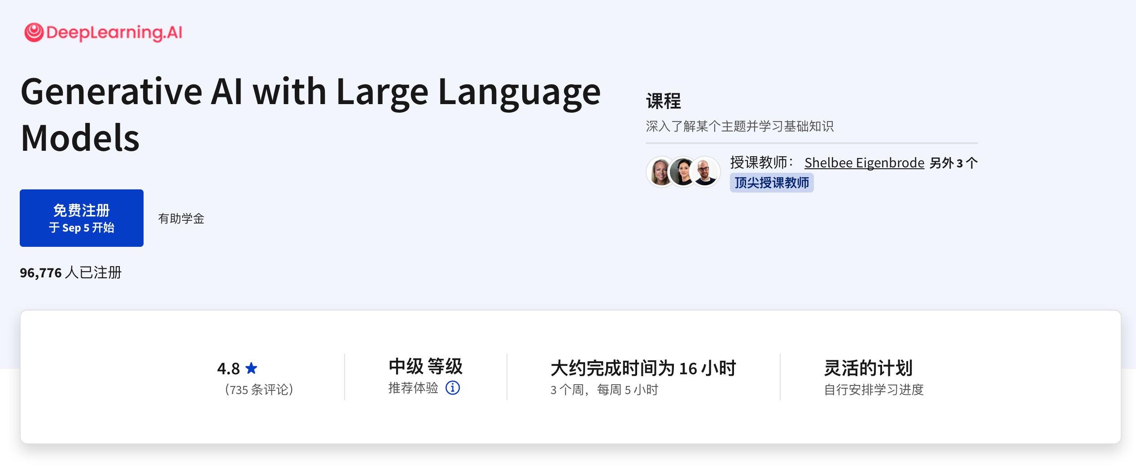Click the 免费注册 enroll button
This screenshot has height=473, width=1136.
(82, 218)
